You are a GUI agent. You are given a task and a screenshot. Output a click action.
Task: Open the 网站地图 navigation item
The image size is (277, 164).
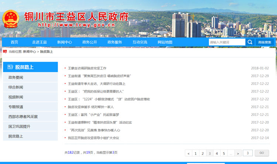165,42
